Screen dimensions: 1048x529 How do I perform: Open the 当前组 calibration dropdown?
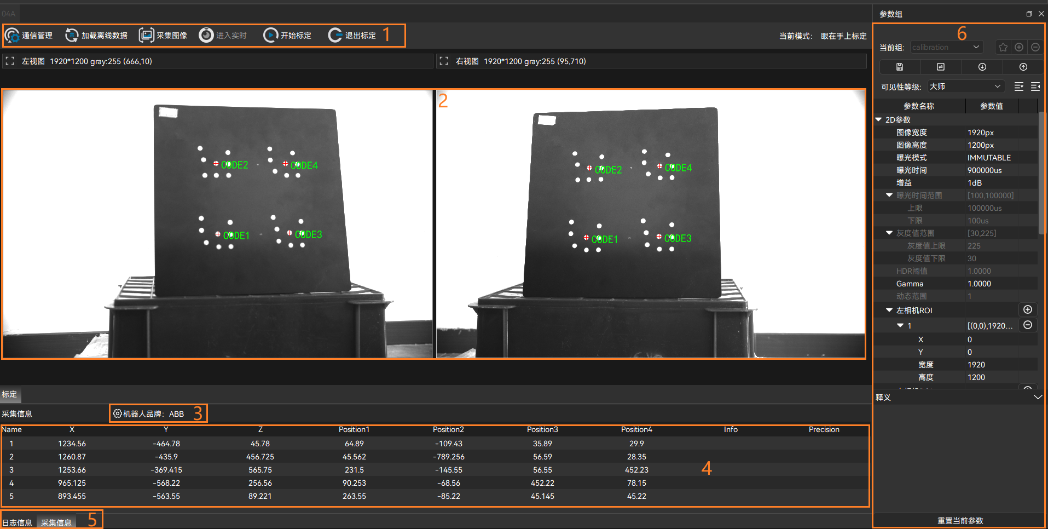(946, 48)
